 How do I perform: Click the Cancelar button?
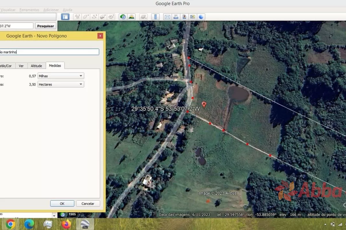tap(88, 204)
